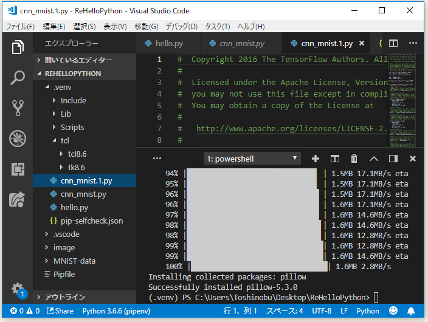
Task: Create a new terminal with plus icon
Action: tap(316, 159)
